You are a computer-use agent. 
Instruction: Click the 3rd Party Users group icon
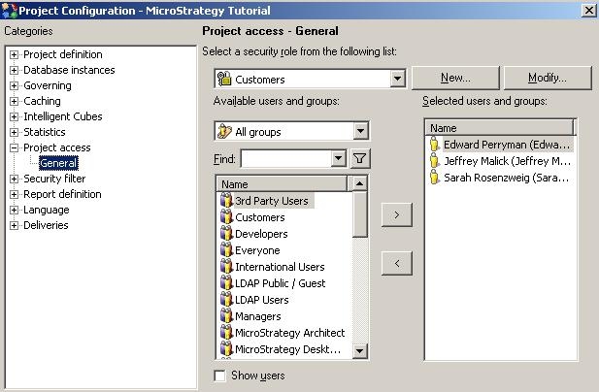point(226,201)
